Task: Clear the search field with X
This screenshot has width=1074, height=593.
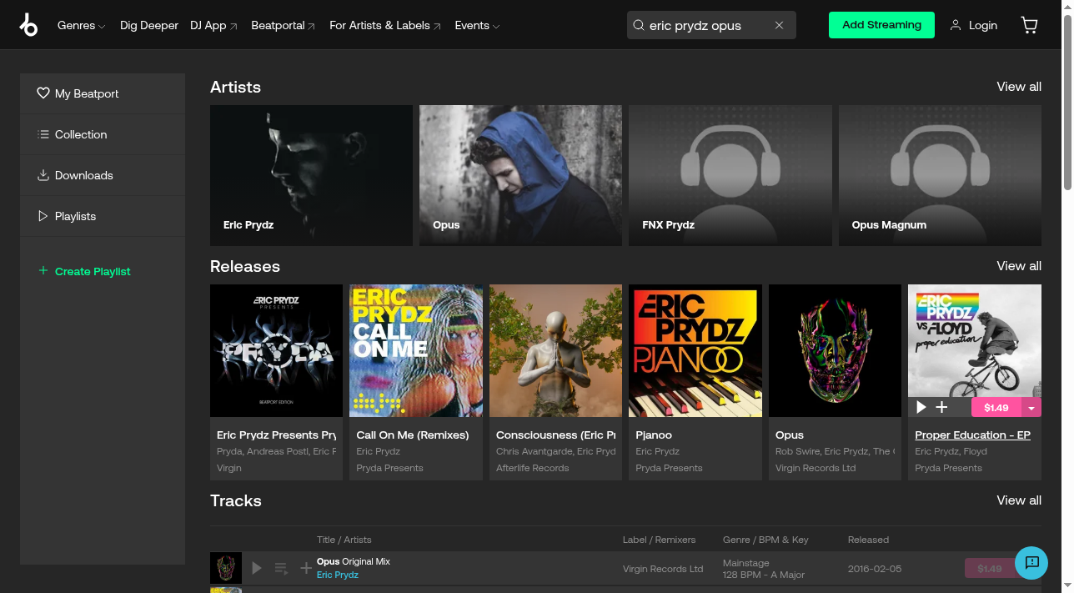Action: [x=779, y=25]
